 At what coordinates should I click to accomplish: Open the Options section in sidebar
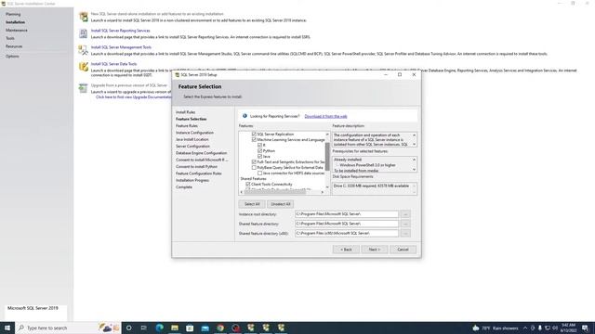point(12,56)
